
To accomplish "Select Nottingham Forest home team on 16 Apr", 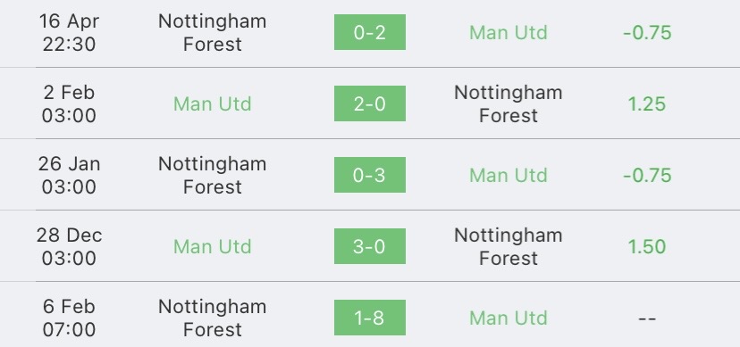I will (213, 32).
